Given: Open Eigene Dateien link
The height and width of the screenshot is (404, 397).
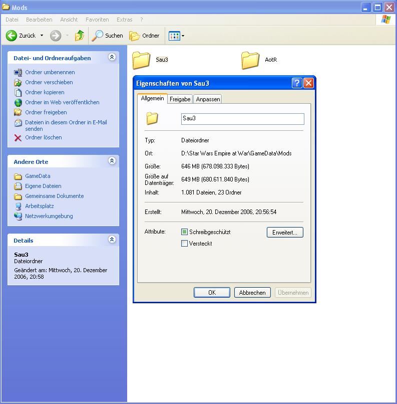Looking at the screenshot, I should point(43,186).
